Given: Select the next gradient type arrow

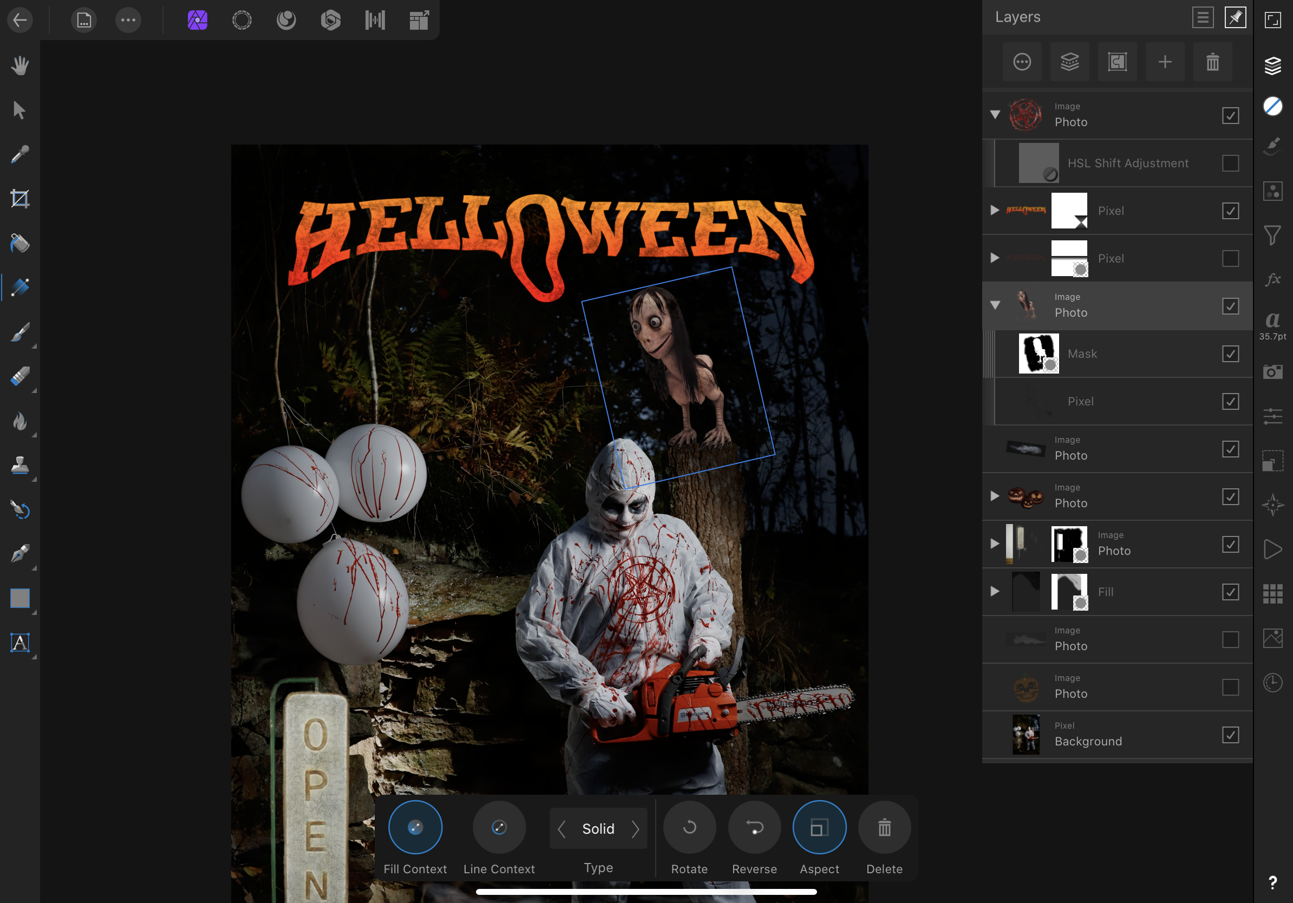Looking at the screenshot, I should click(636, 829).
